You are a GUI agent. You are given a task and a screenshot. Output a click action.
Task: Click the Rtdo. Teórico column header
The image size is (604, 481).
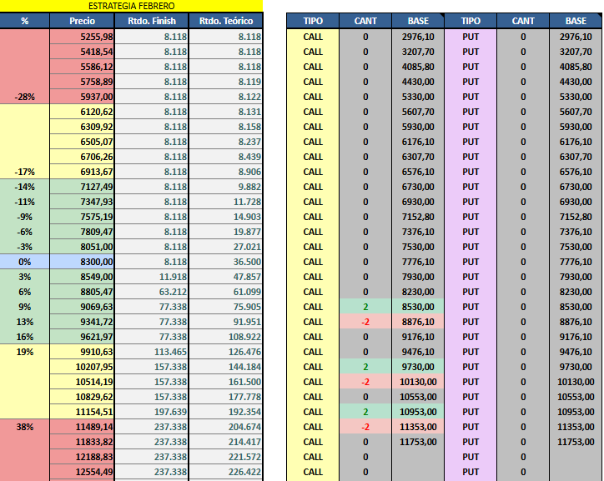[x=226, y=21]
